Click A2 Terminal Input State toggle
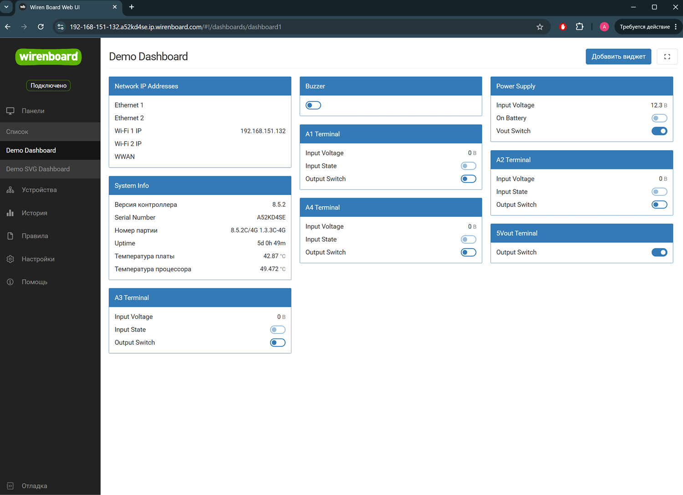Screen dimensions: 683x495 [659, 192]
